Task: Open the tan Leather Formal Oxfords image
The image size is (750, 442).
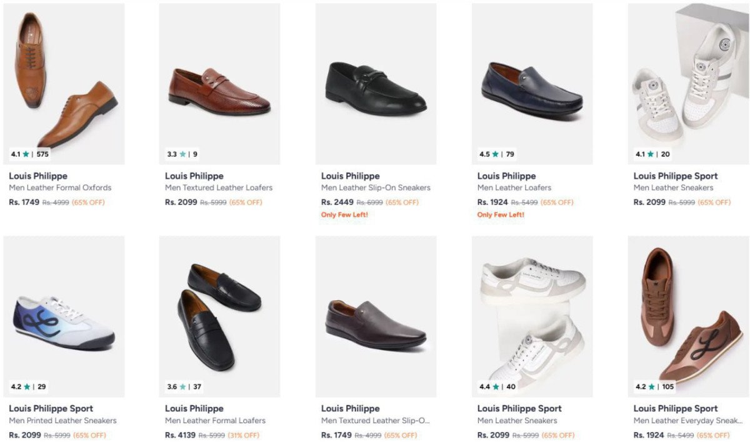Action: pyautogui.click(x=64, y=81)
